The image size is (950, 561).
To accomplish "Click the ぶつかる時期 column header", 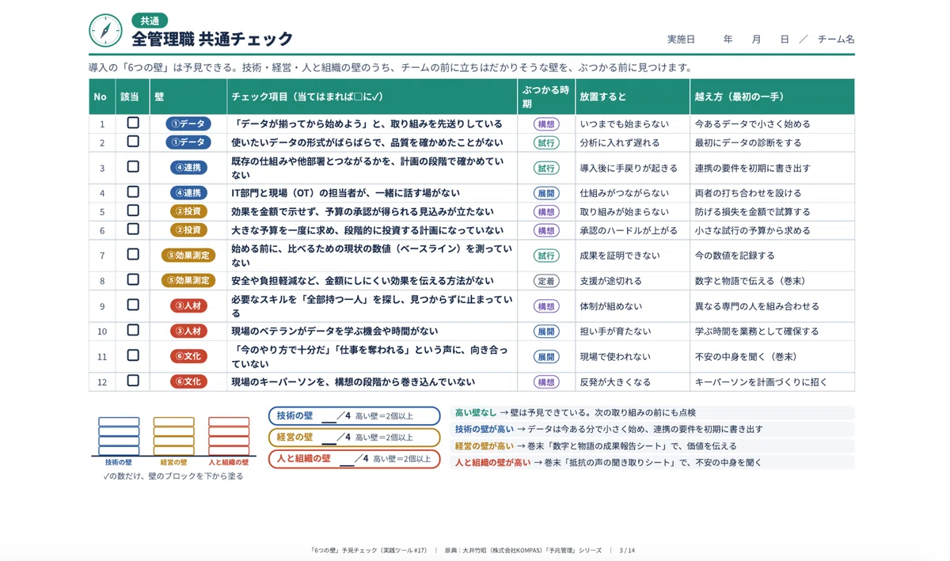I will click(546, 97).
